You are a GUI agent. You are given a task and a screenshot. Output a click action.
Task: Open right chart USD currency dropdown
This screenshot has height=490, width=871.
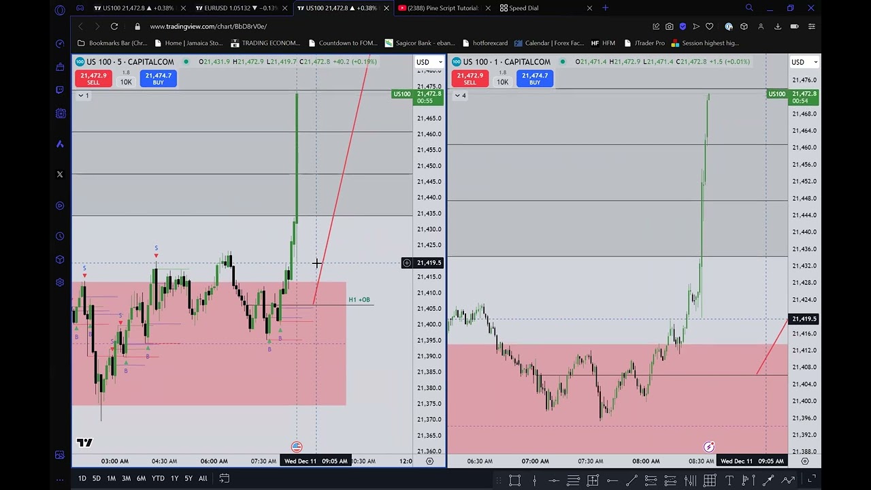tap(804, 62)
